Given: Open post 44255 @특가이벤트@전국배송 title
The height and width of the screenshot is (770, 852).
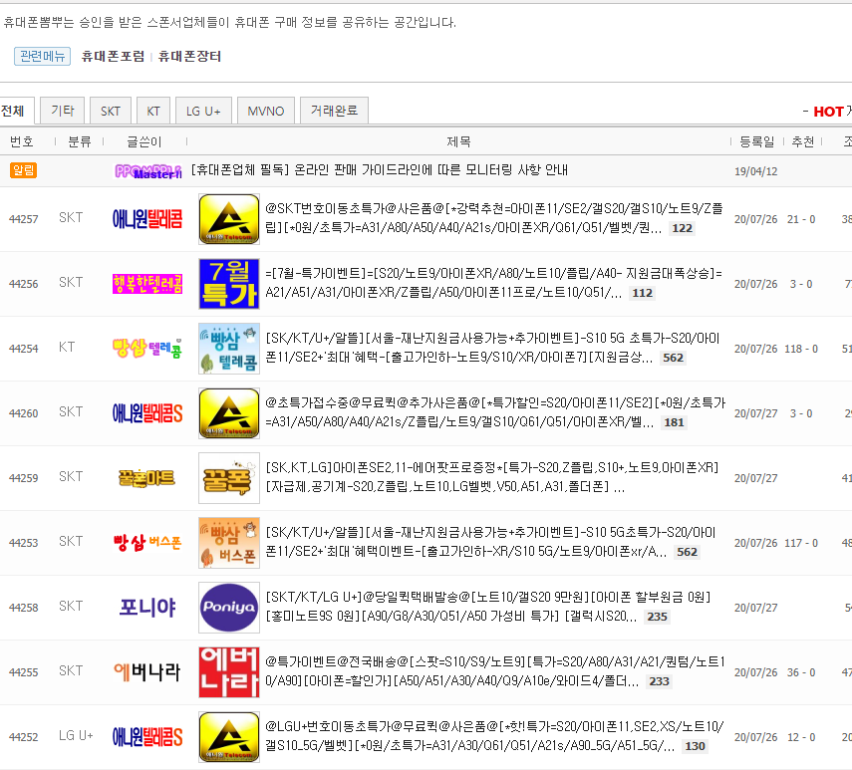Looking at the screenshot, I should 495,671.
